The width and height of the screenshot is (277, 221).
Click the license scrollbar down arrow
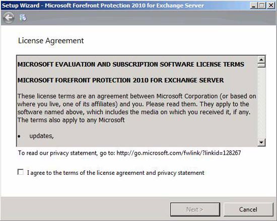(261, 142)
